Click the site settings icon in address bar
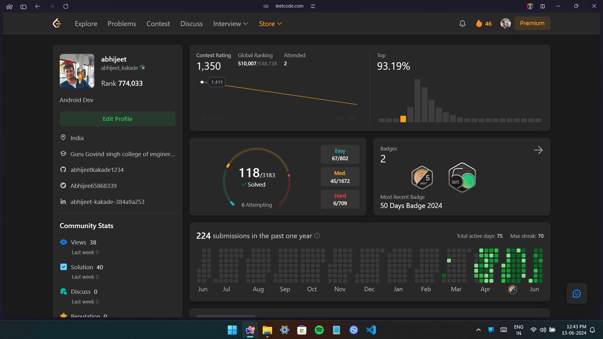 coord(313,6)
